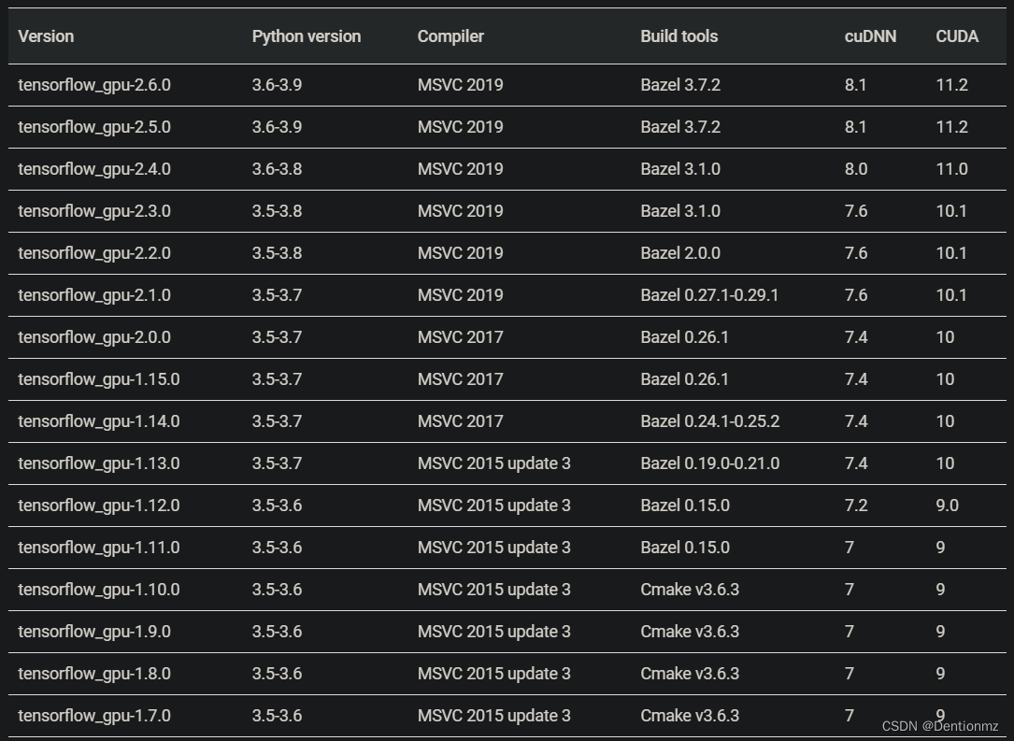This screenshot has width=1014, height=741.
Task: Select the tensorflow_gpu-1.13.0 cell
Action: tap(99, 463)
